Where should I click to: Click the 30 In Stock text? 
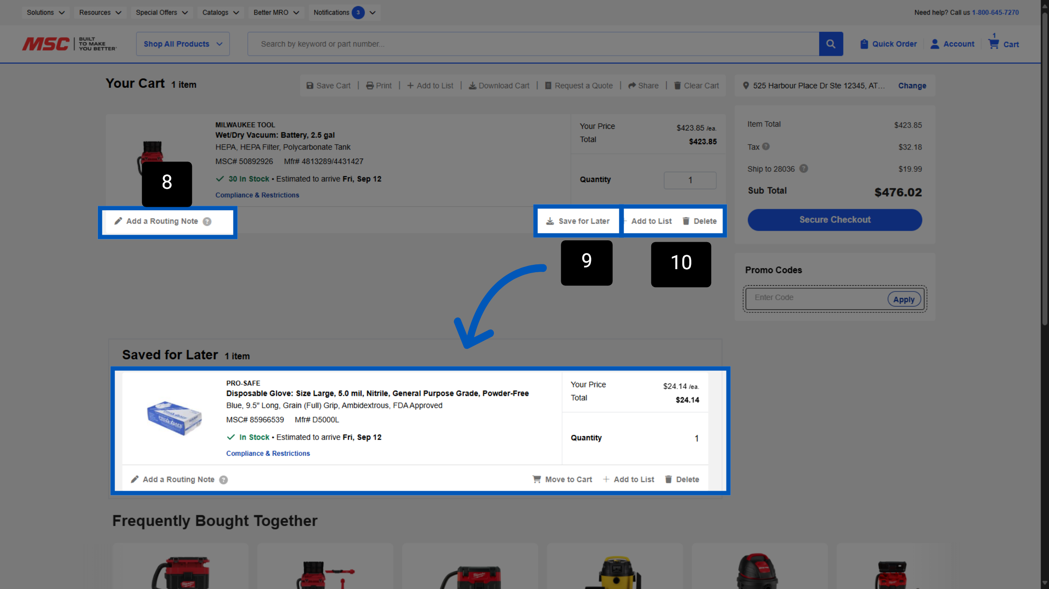coord(249,179)
